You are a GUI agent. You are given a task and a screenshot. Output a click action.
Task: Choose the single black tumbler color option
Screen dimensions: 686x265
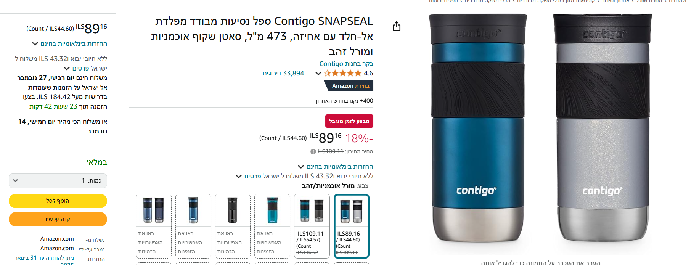[x=232, y=226]
